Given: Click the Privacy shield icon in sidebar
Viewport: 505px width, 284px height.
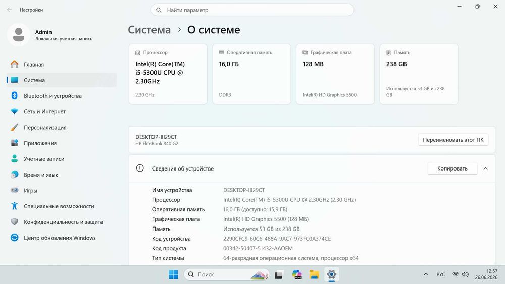Looking at the screenshot, I should 15,221.
